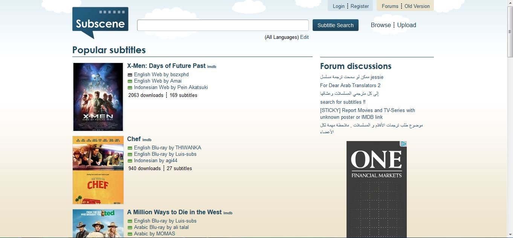Click rating icon beside English Blu-ray by THIWANKA

point(130,148)
